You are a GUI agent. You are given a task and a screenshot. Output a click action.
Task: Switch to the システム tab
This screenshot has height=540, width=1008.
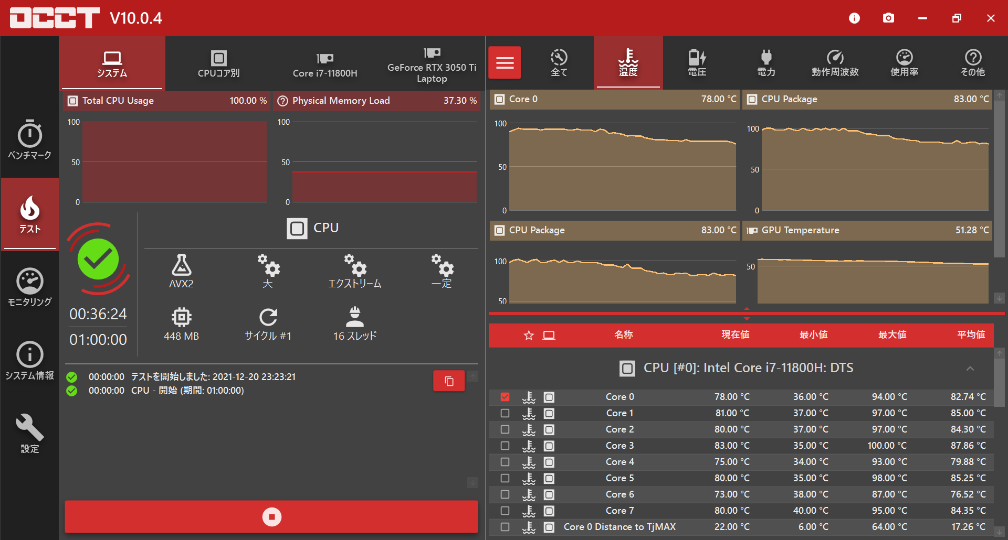point(112,63)
